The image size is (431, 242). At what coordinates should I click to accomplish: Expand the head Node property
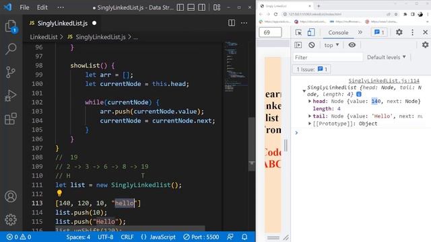click(310, 102)
